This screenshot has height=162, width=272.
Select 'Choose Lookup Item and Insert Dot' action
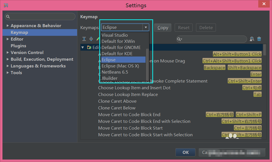pos(134,88)
